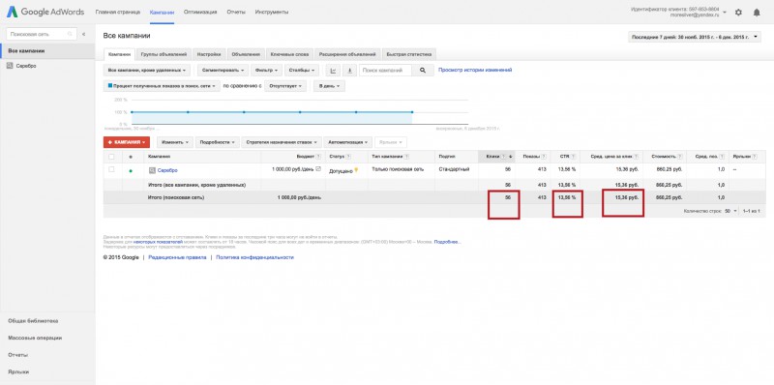Switch to the Быстрая статистика tab

pyautogui.click(x=409, y=54)
